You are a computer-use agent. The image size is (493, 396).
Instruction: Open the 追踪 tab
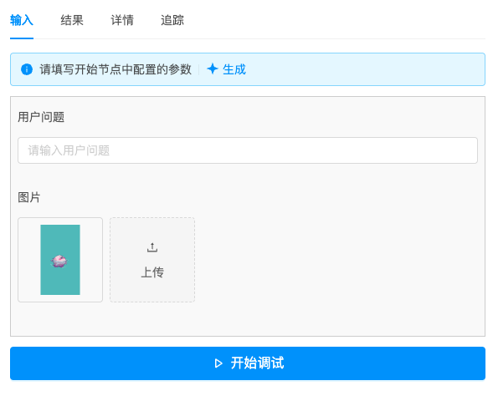(172, 20)
